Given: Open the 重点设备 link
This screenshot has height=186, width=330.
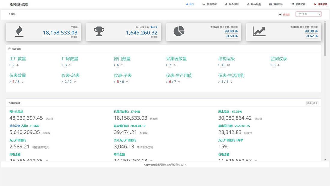Looking at the screenshot, I should point(15,126).
